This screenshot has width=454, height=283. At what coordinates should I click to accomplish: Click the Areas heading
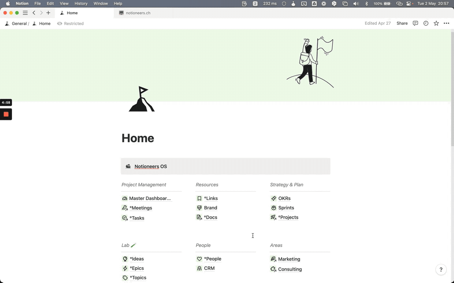pos(276,245)
